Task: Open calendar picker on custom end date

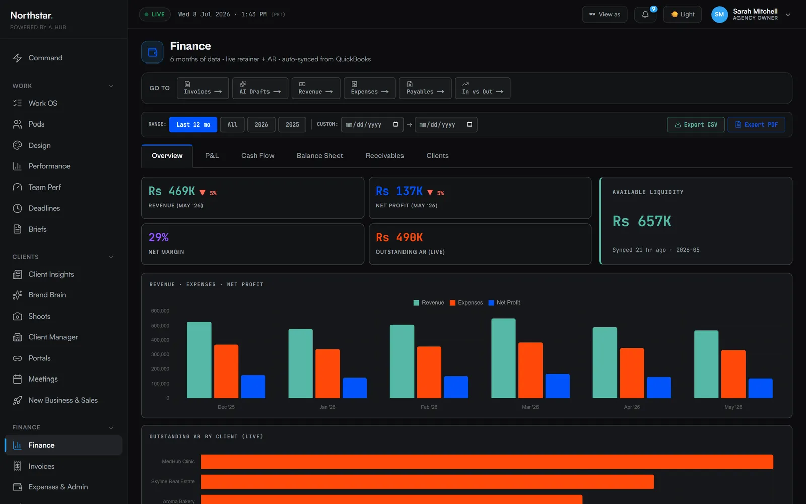Action: coord(469,124)
